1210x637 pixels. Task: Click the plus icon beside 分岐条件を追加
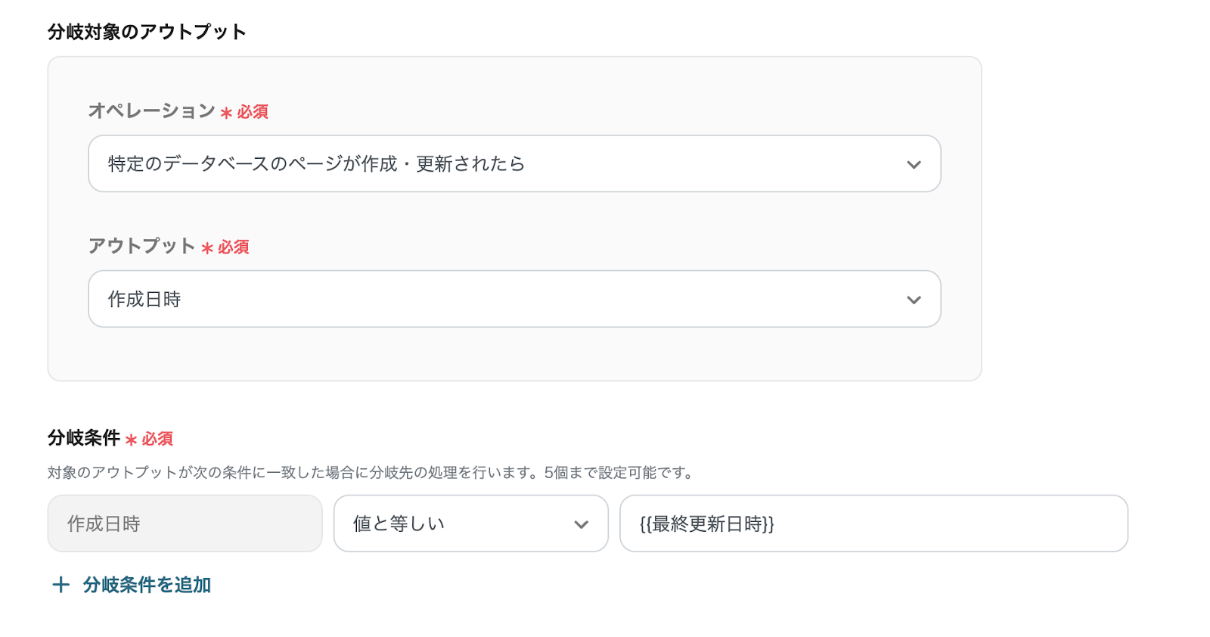coord(60,585)
